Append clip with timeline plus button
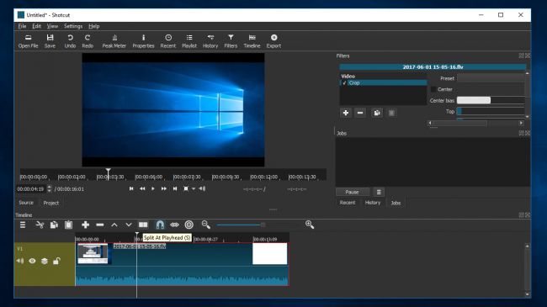The width and height of the screenshot is (547, 307). tap(85, 225)
